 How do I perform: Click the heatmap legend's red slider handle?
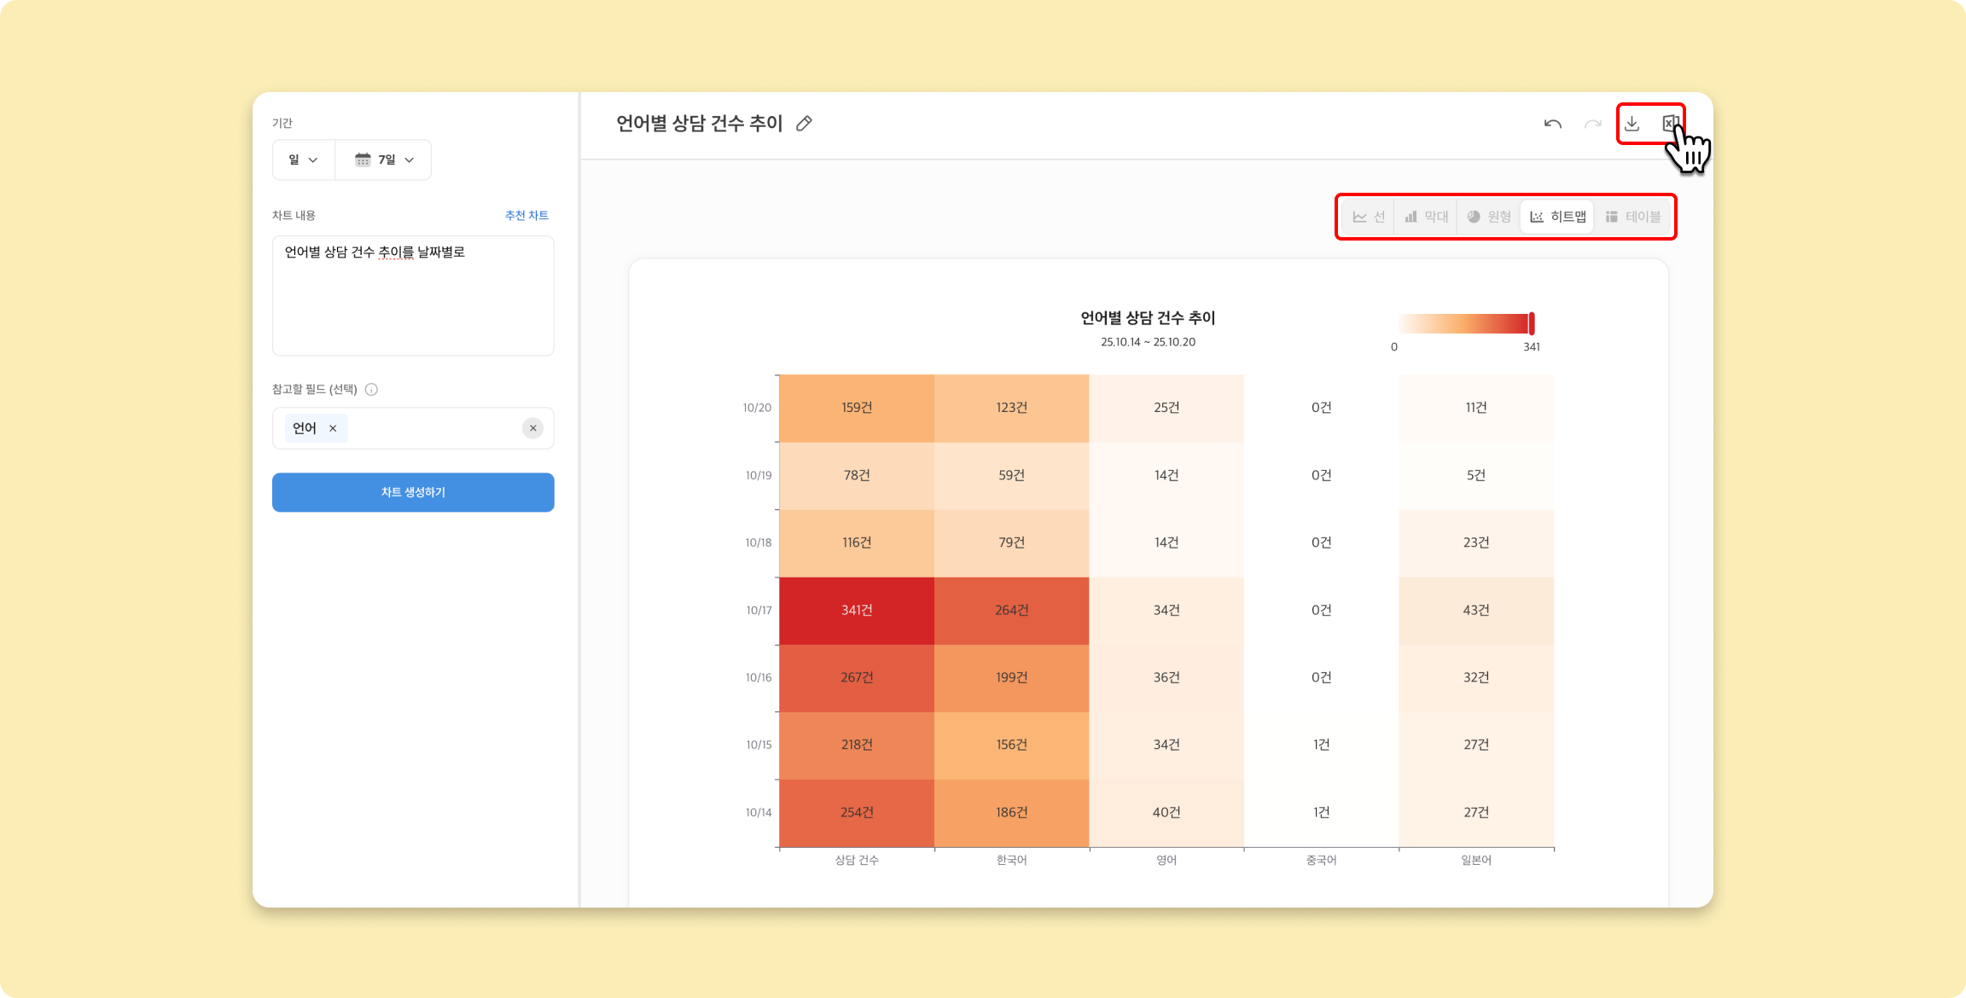coord(1532,323)
